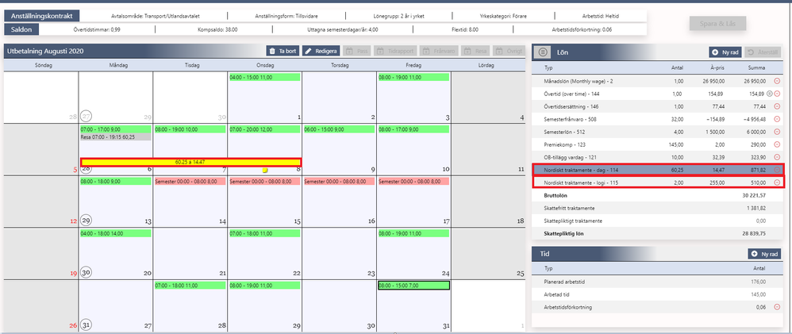The image size is (792, 334).
Task: Add Ny rad in Lön panel
Action: [x=725, y=52]
